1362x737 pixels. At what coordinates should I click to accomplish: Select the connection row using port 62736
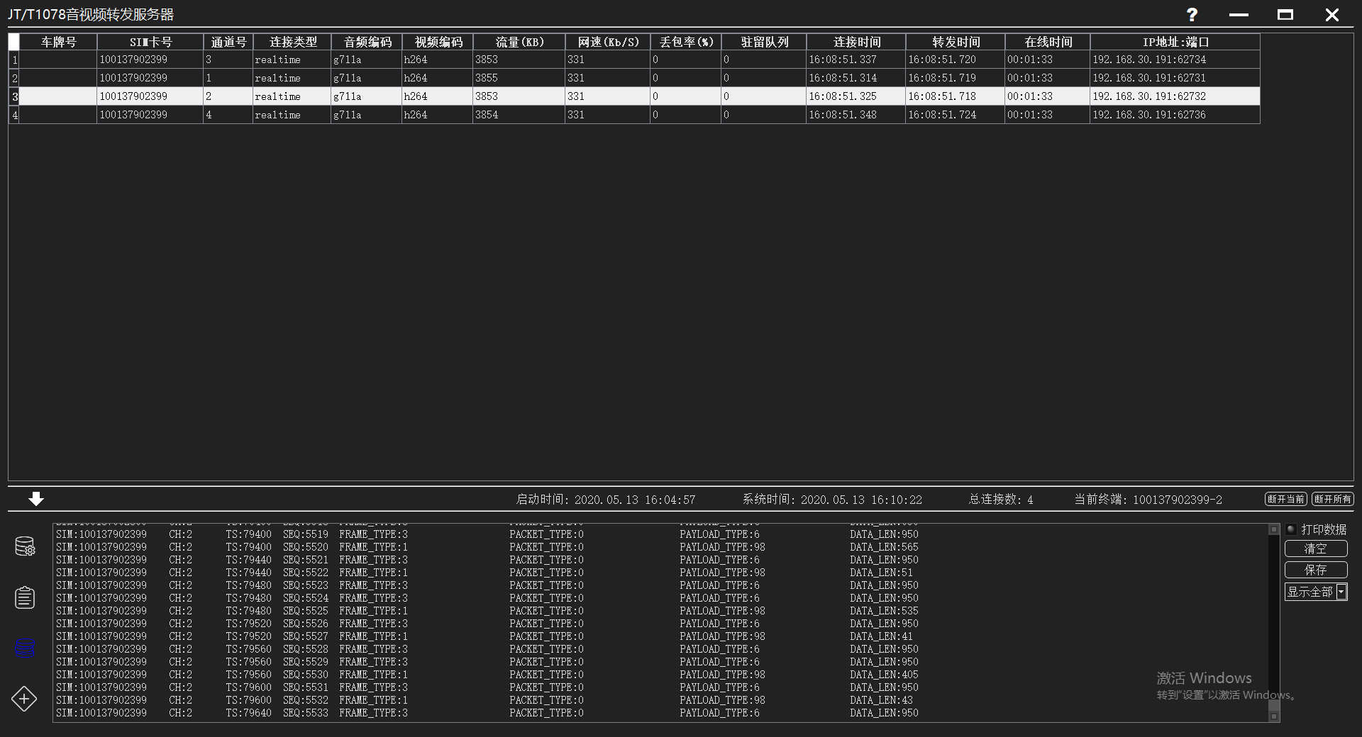[x=426, y=114]
